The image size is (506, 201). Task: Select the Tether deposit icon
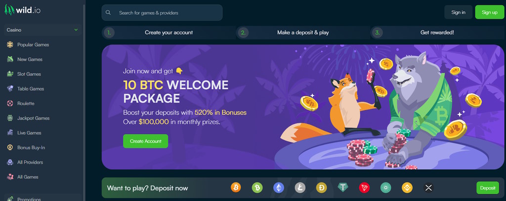coord(343,188)
